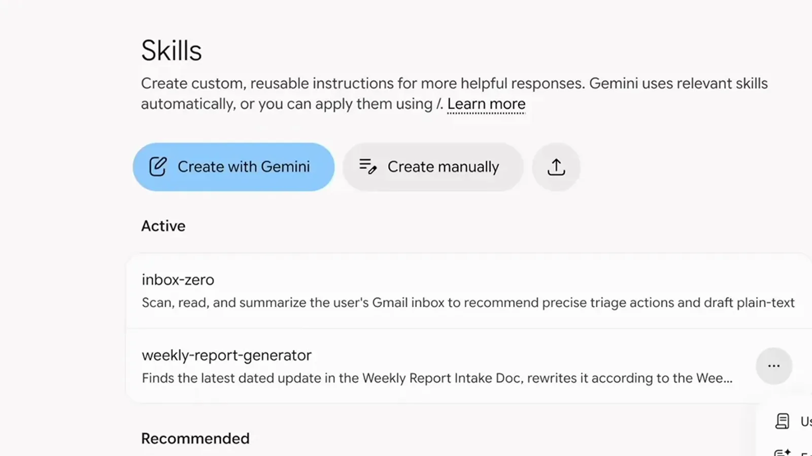The height and width of the screenshot is (456, 812).
Task: Select the weekly-report-generator description text
Action: pyautogui.click(x=437, y=378)
